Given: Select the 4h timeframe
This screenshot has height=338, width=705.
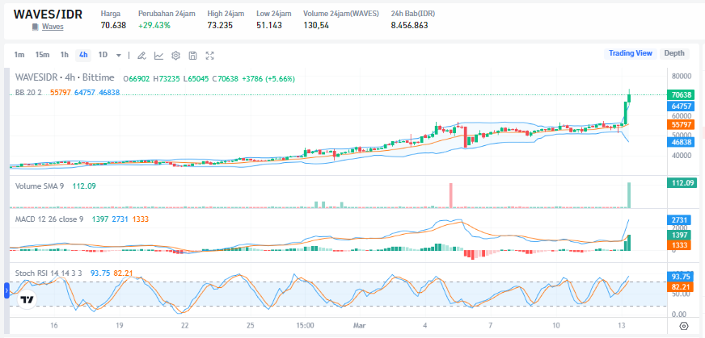Looking at the screenshot, I should [83, 55].
